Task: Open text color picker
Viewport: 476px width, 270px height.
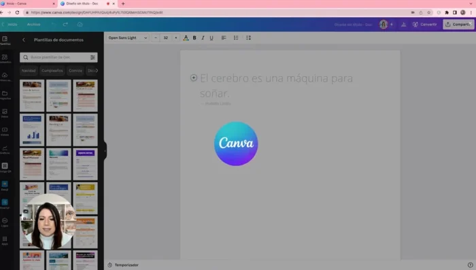Action: pos(186,37)
